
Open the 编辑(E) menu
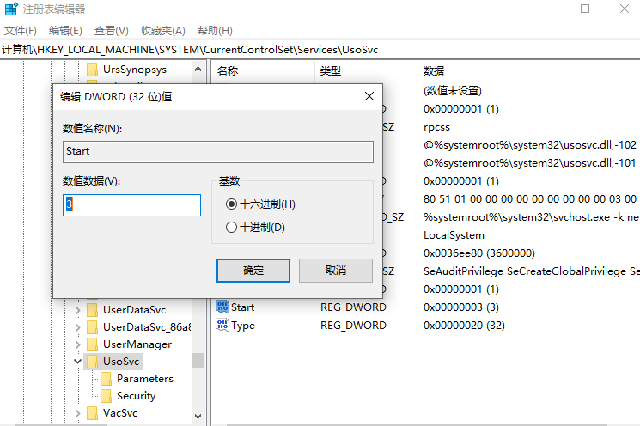65,31
